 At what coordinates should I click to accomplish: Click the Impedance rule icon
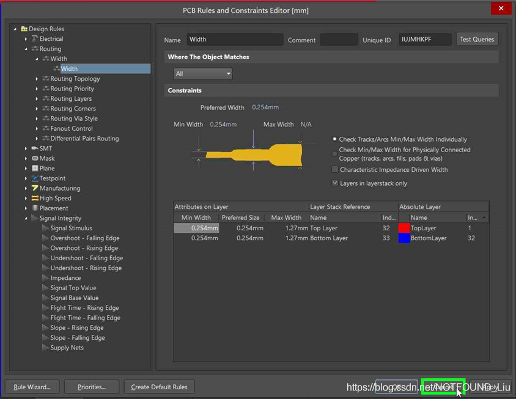pos(46,278)
